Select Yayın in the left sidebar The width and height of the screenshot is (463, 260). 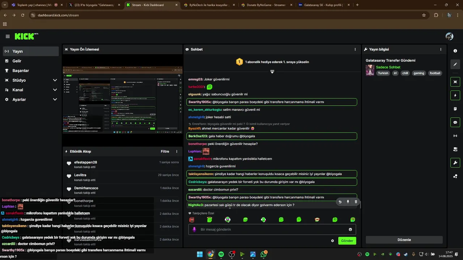[31, 51]
